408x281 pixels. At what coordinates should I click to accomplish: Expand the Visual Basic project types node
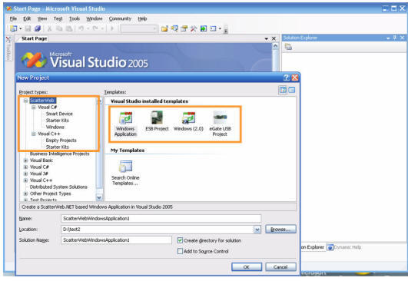click(25, 160)
